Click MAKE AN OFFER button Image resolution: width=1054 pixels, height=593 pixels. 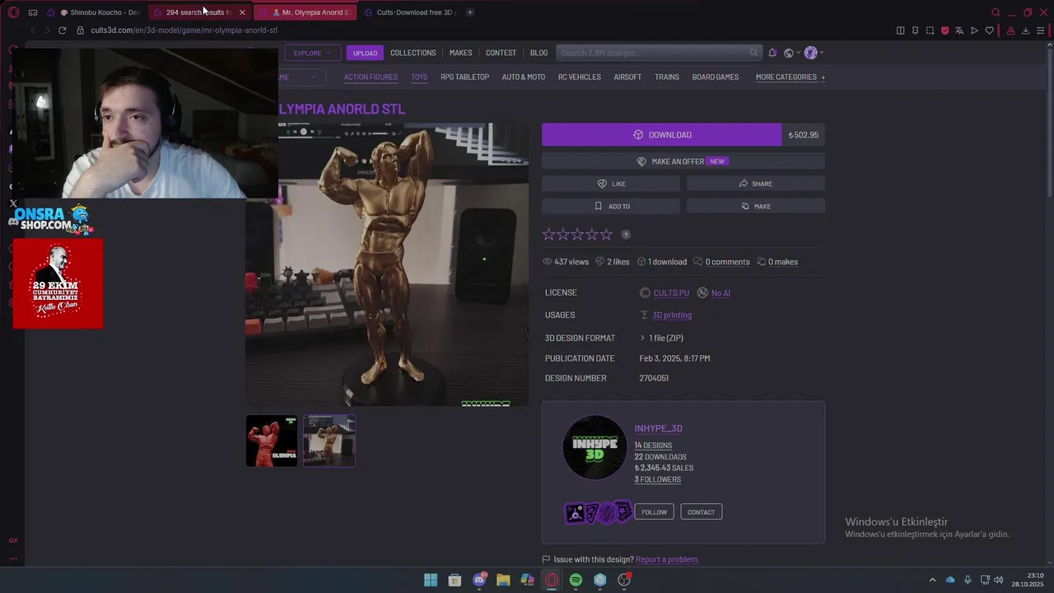[683, 161]
